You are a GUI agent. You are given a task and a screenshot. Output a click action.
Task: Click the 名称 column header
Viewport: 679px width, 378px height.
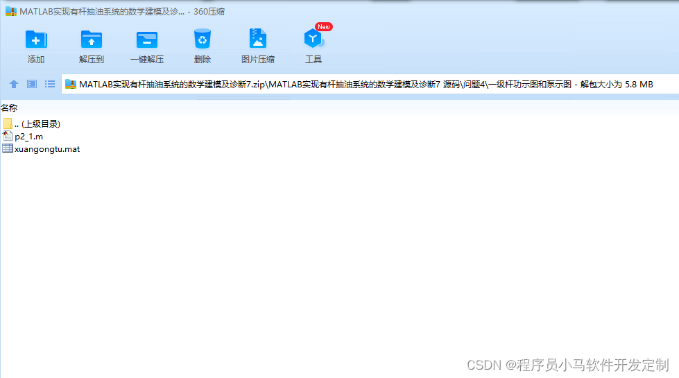point(9,108)
